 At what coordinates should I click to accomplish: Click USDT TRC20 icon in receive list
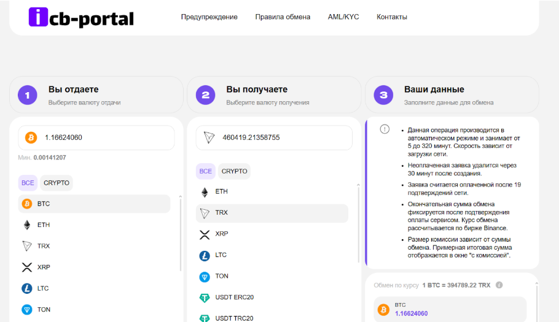click(x=205, y=318)
